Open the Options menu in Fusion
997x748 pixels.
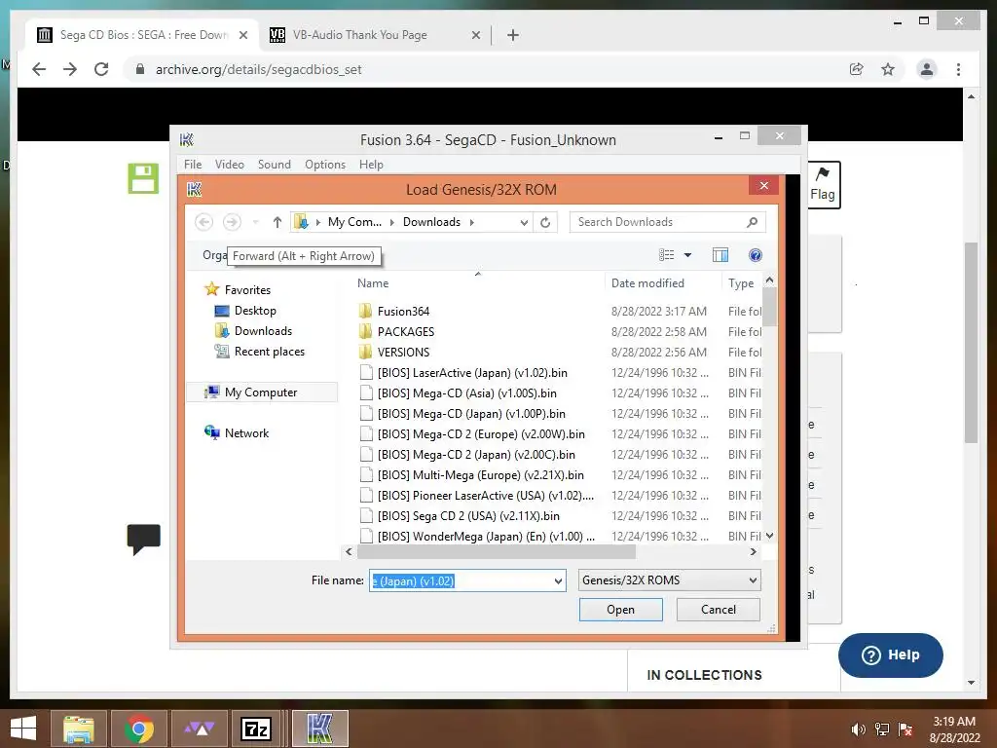coord(325,164)
